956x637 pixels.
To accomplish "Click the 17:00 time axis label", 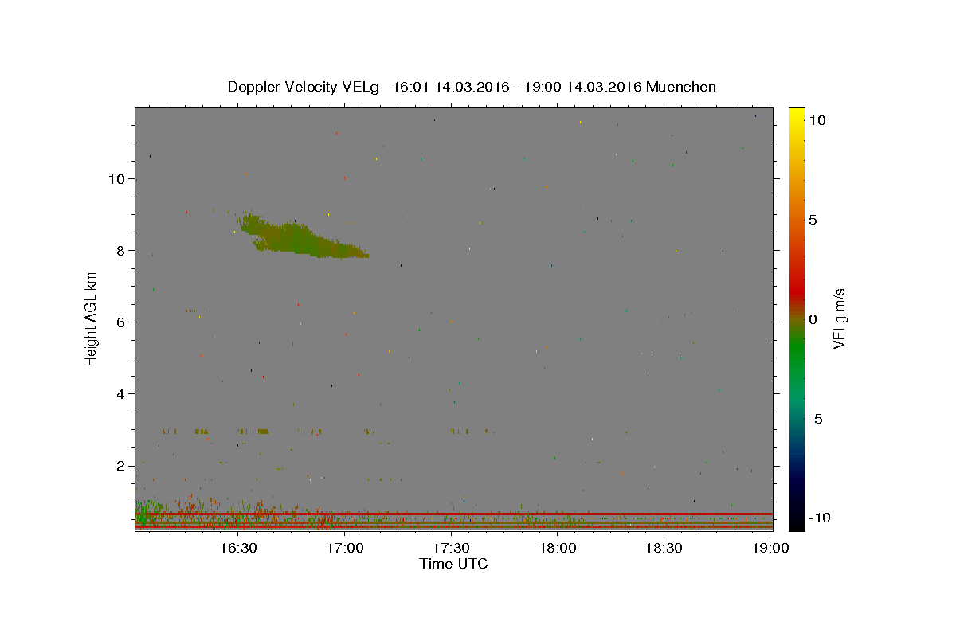I will tap(344, 548).
